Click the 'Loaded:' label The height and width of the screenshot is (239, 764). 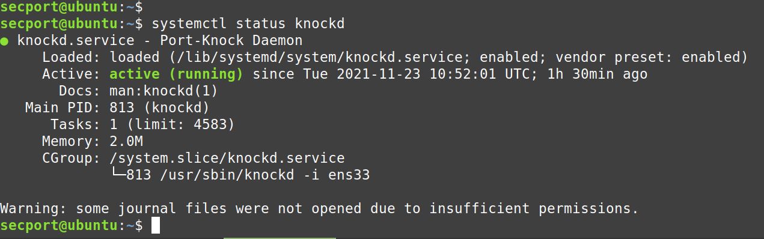pyautogui.click(x=72, y=58)
